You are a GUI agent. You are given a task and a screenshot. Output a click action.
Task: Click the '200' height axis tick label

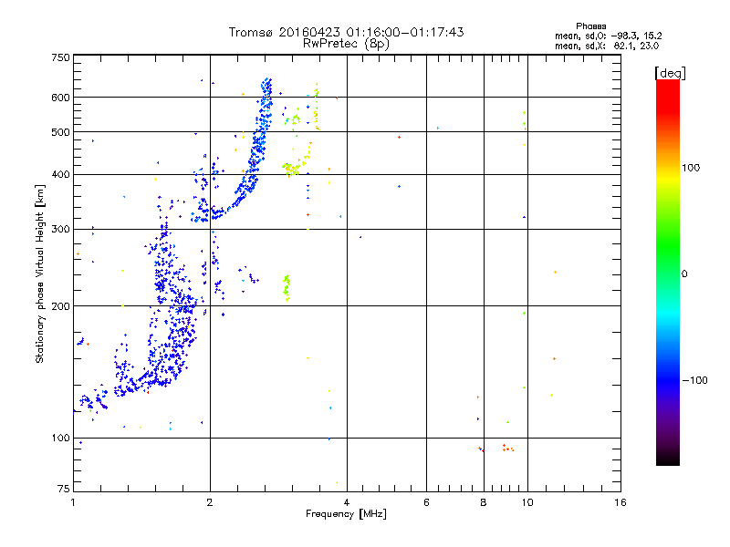coord(60,306)
